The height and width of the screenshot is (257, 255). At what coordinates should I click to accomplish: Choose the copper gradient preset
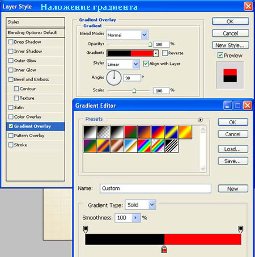coord(117,146)
